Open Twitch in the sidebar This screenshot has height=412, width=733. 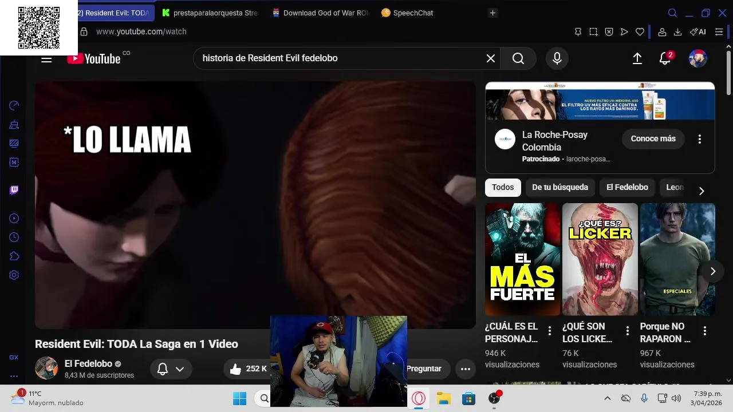pyautogui.click(x=14, y=190)
